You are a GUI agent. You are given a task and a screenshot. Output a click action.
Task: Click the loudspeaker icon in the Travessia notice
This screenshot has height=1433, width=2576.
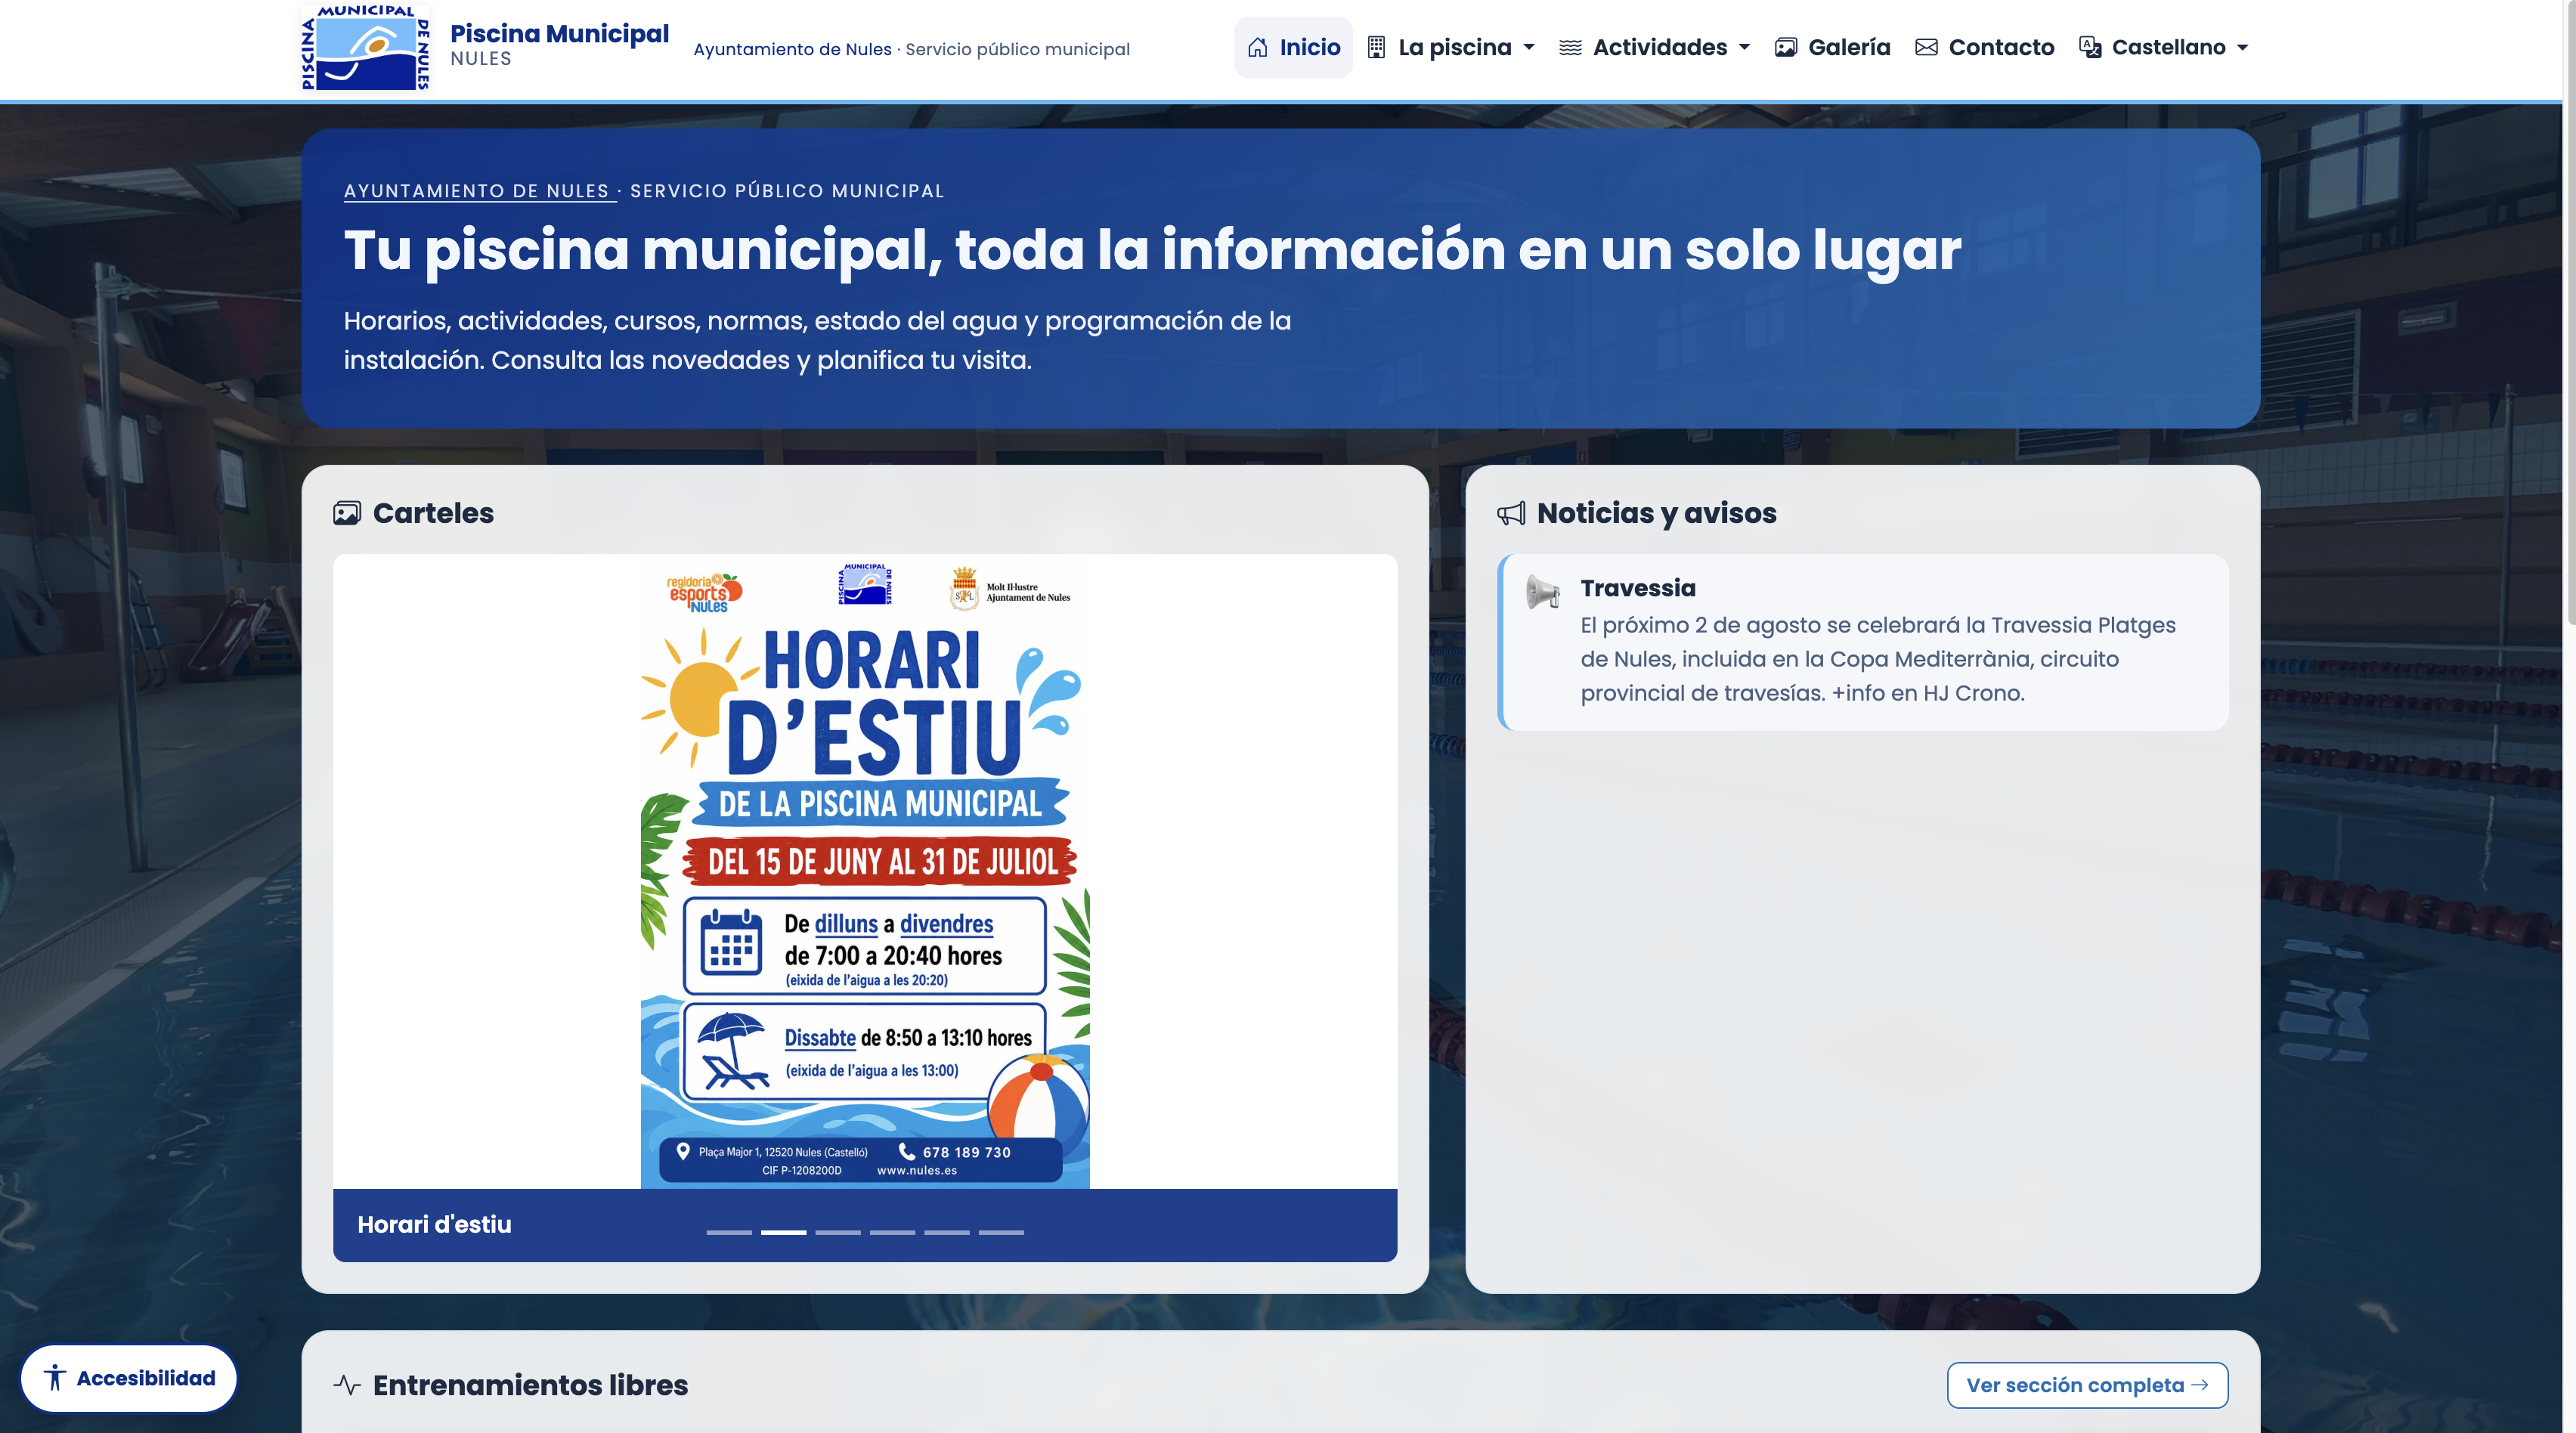click(x=1543, y=591)
